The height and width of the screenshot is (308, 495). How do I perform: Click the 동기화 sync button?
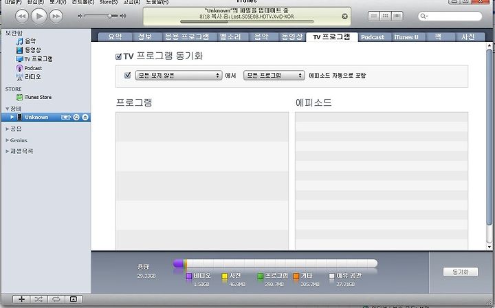coord(460,272)
